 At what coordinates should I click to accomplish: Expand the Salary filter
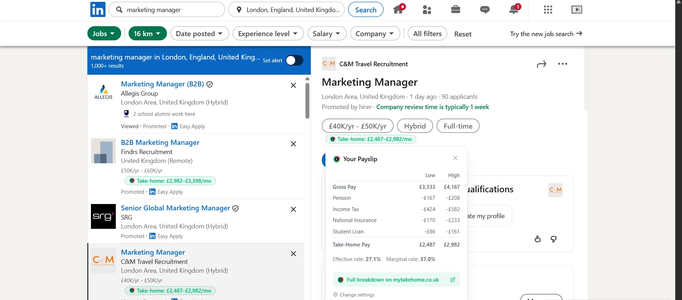point(327,34)
